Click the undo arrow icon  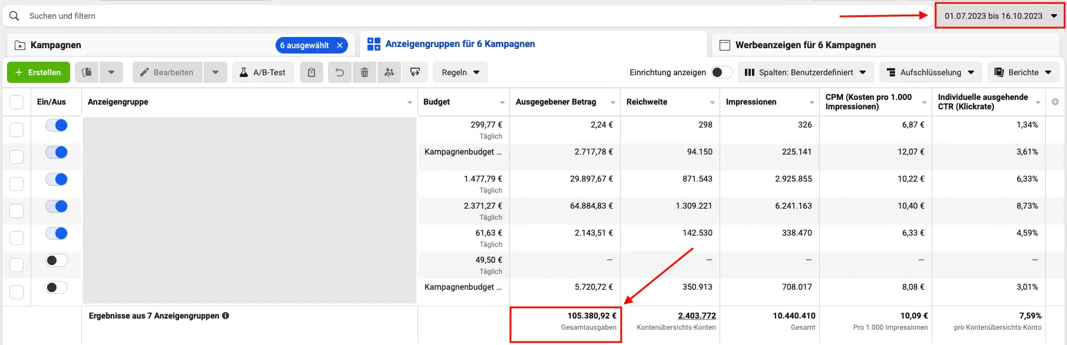(x=340, y=72)
